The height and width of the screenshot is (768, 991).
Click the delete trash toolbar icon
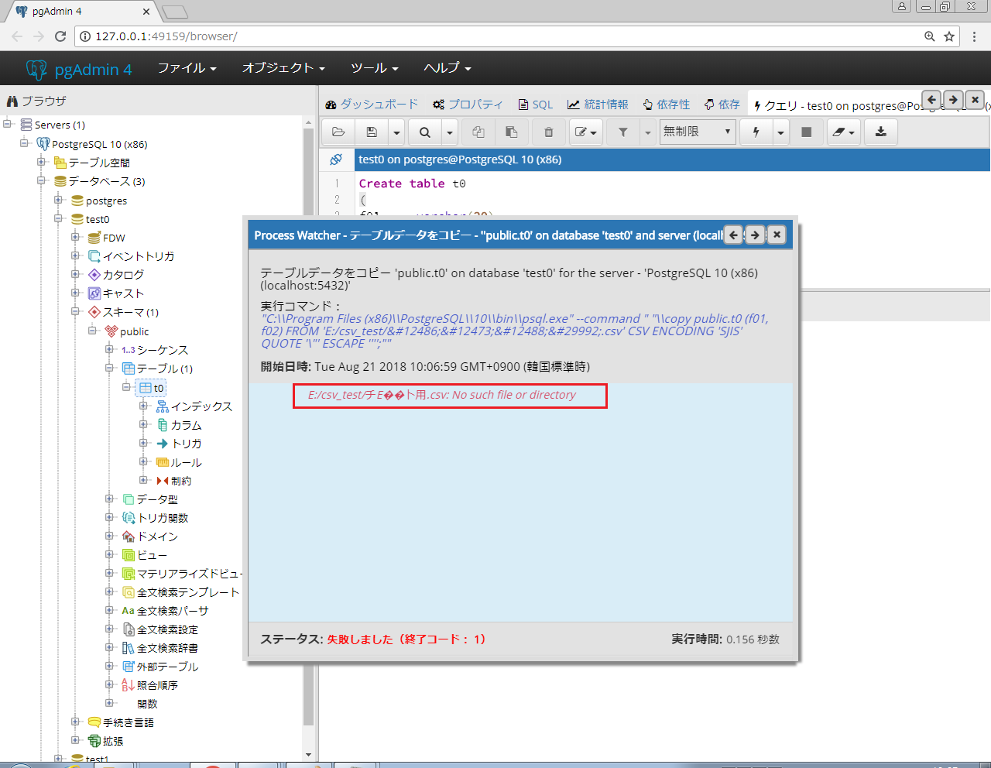pyautogui.click(x=549, y=132)
